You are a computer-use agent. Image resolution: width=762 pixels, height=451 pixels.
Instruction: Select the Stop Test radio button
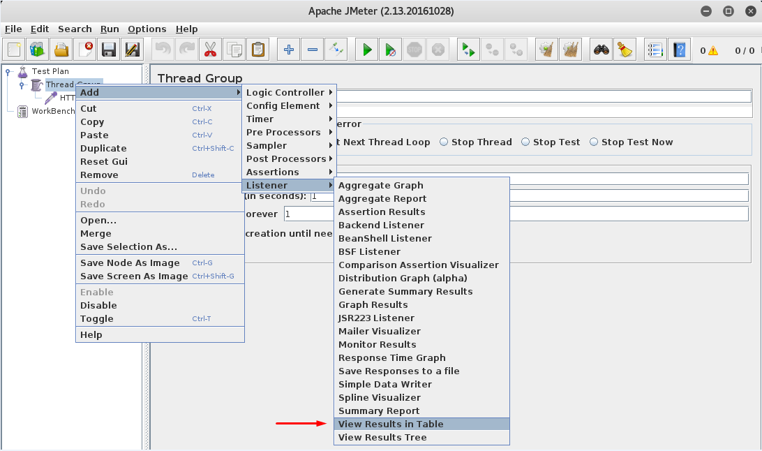[526, 142]
